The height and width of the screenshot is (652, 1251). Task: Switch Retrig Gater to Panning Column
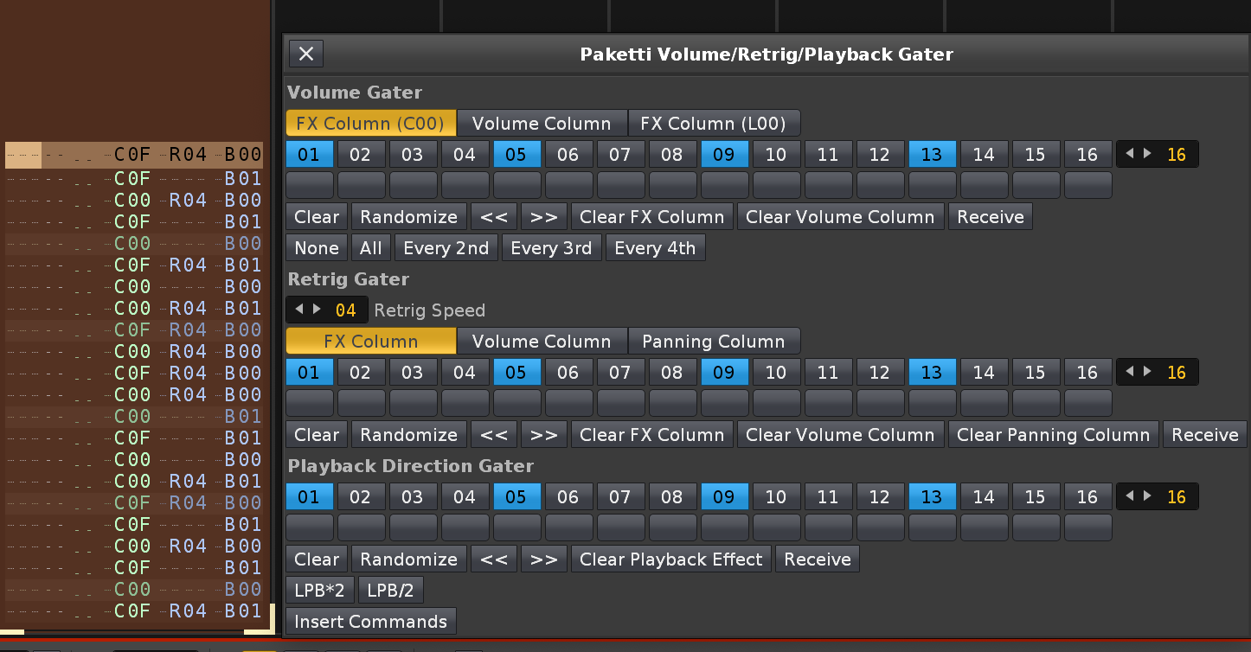(714, 342)
